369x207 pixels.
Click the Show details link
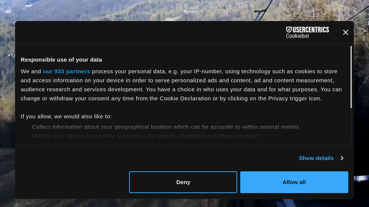pos(316,158)
